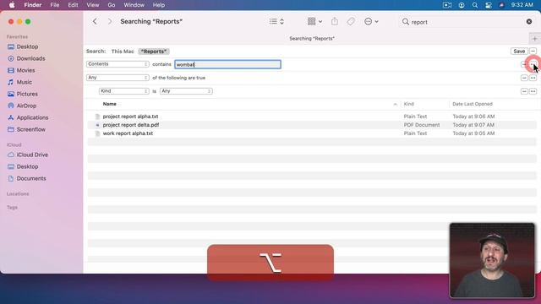
Task: Click the Tags toolbar icon
Action: [x=351, y=21]
